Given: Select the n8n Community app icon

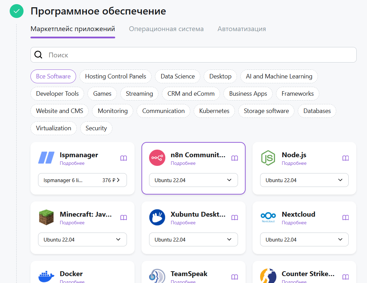Looking at the screenshot, I should click(x=157, y=158).
